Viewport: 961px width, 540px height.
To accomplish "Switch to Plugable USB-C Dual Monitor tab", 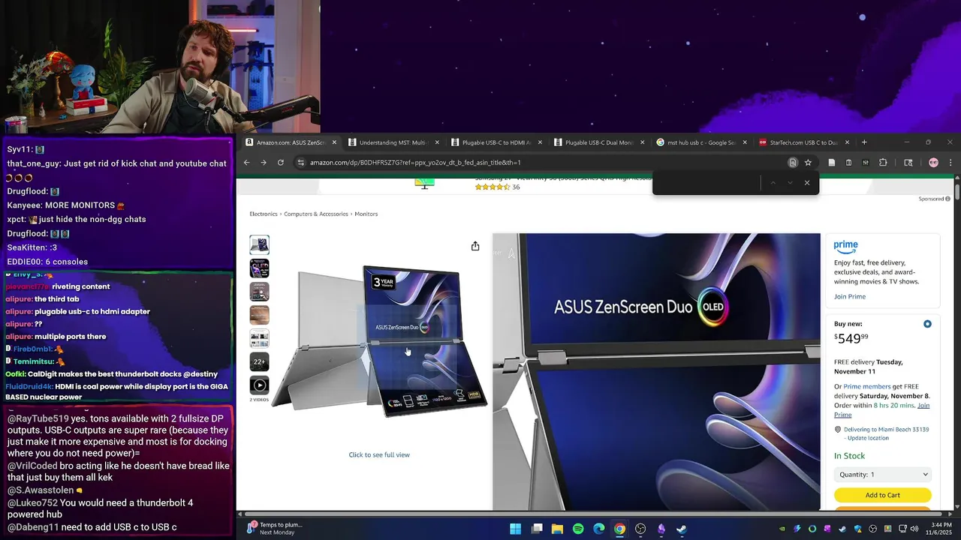I will [x=598, y=142].
